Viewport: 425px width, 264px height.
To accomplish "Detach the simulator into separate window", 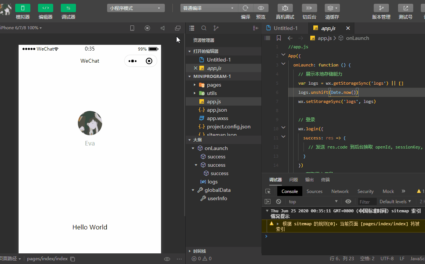I will coord(178,28).
